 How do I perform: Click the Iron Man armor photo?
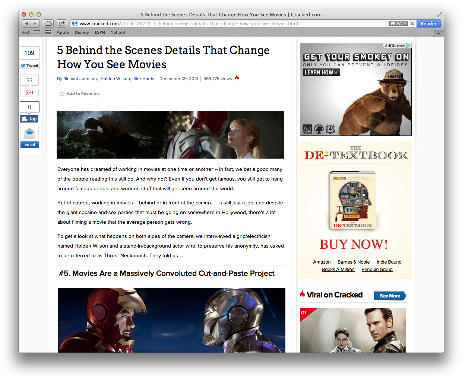coord(172,320)
